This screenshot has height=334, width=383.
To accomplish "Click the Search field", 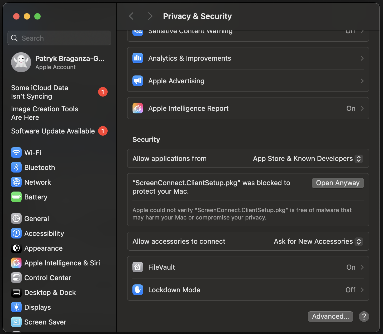I will (59, 38).
